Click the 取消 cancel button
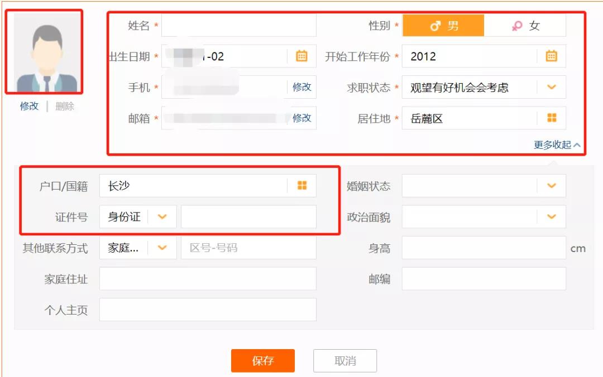Image resolution: width=603 pixels, height=377 pixels. pos(344,361)
